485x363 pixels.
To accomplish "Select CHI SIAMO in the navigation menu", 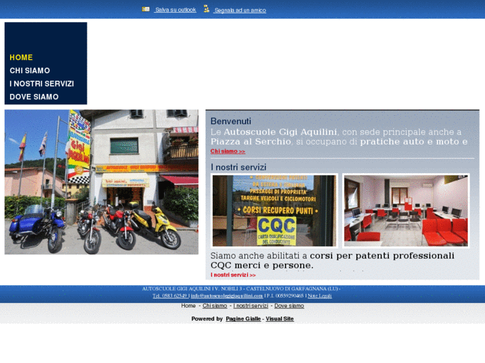I will point(30,71).
